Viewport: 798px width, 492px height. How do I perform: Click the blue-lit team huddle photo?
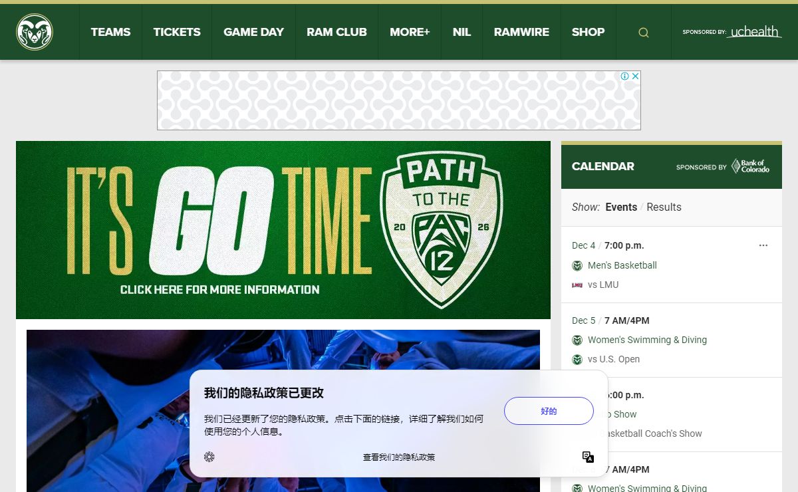pos(283,411)
